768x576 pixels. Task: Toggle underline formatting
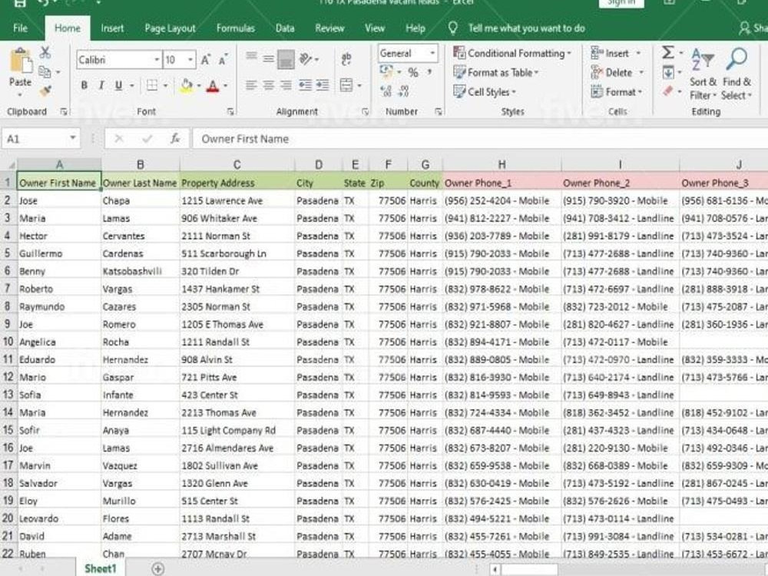coord(118,86)
